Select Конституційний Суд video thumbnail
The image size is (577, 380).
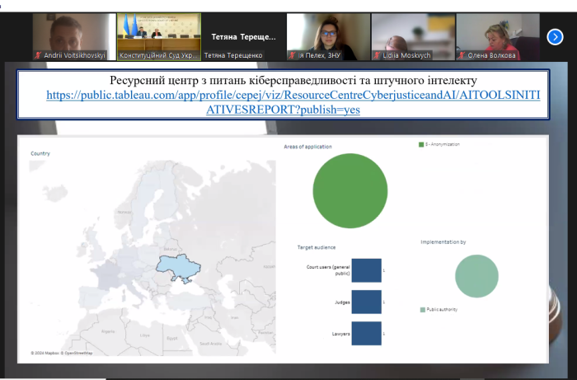click(157, 35)
